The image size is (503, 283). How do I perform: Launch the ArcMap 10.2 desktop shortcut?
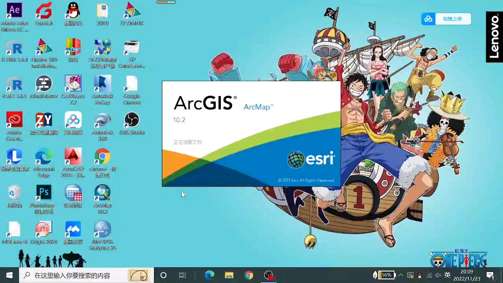click(x=102, y=199)
